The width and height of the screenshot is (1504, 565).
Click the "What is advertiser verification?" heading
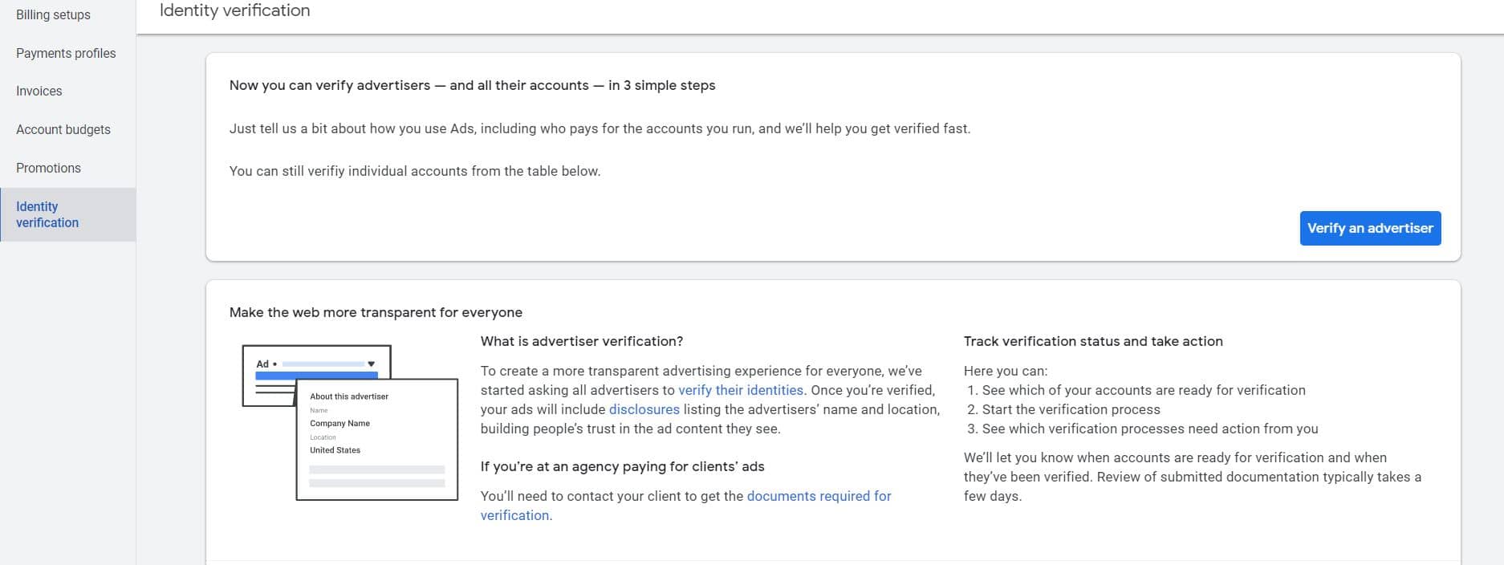(582, 341)
